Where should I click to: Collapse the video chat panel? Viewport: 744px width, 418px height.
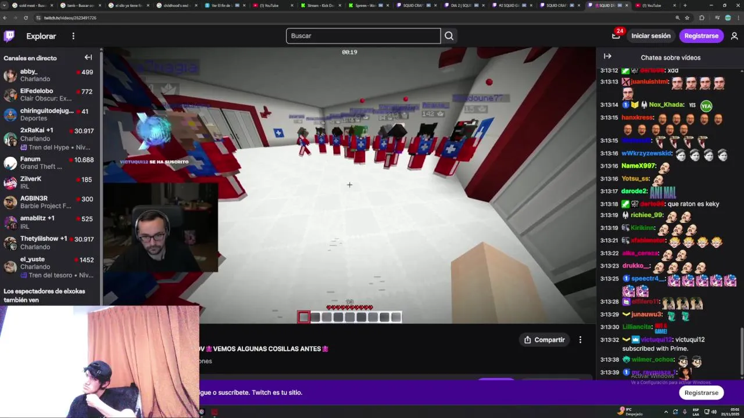[x=607, y=56]
